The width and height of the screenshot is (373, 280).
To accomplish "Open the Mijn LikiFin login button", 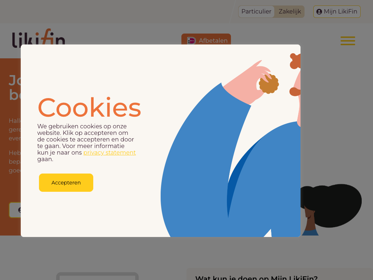I will [337, 12].
